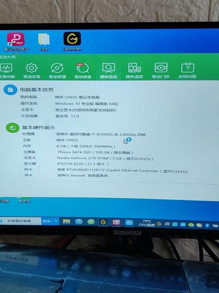Click the 76℃ CPU温度 taskbar indicator
Viewport: 219px width, 293px height.
147,223
